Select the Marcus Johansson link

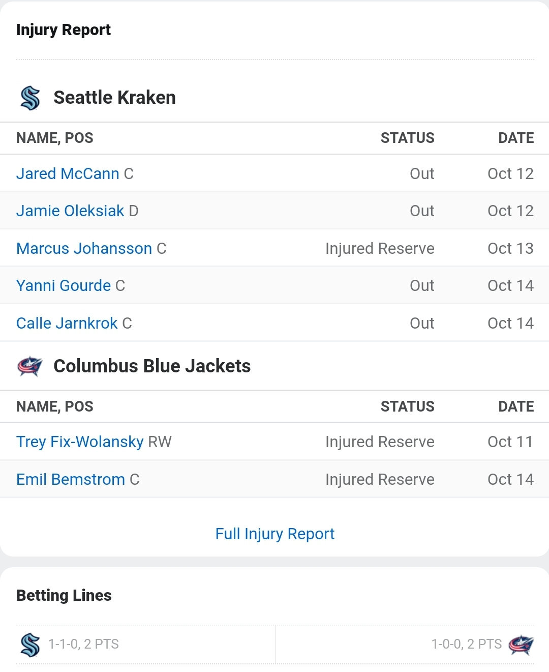click(x=84, y=248)
